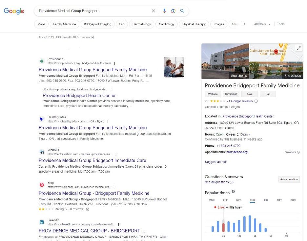Open the Yelp Bridgeport Family Medicine result
The image size is (307, 241).
click(x=94, y=193)
